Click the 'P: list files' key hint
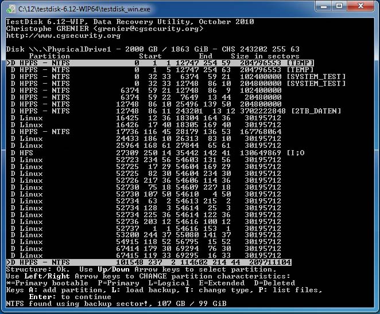 pos(290,290)
